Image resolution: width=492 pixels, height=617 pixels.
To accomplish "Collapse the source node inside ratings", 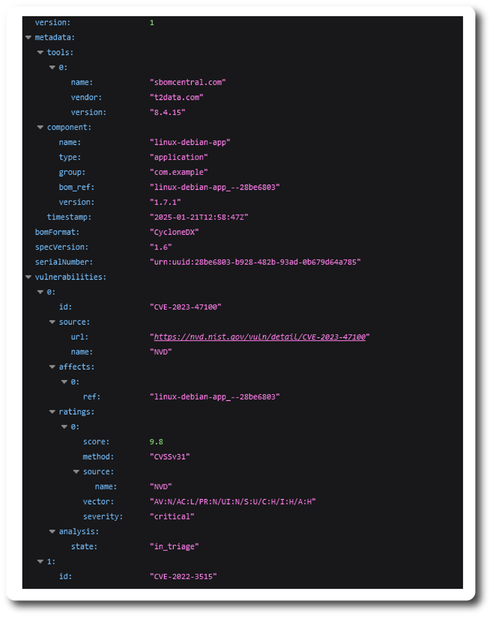I will click(76, 472).
